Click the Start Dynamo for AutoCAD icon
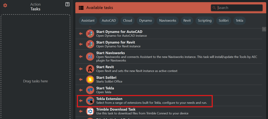The width and height of the screenshot is (268, 119). [90, 34]
